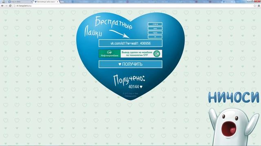
Task: Close the first inactive browser tab
Action: [31, 2]
